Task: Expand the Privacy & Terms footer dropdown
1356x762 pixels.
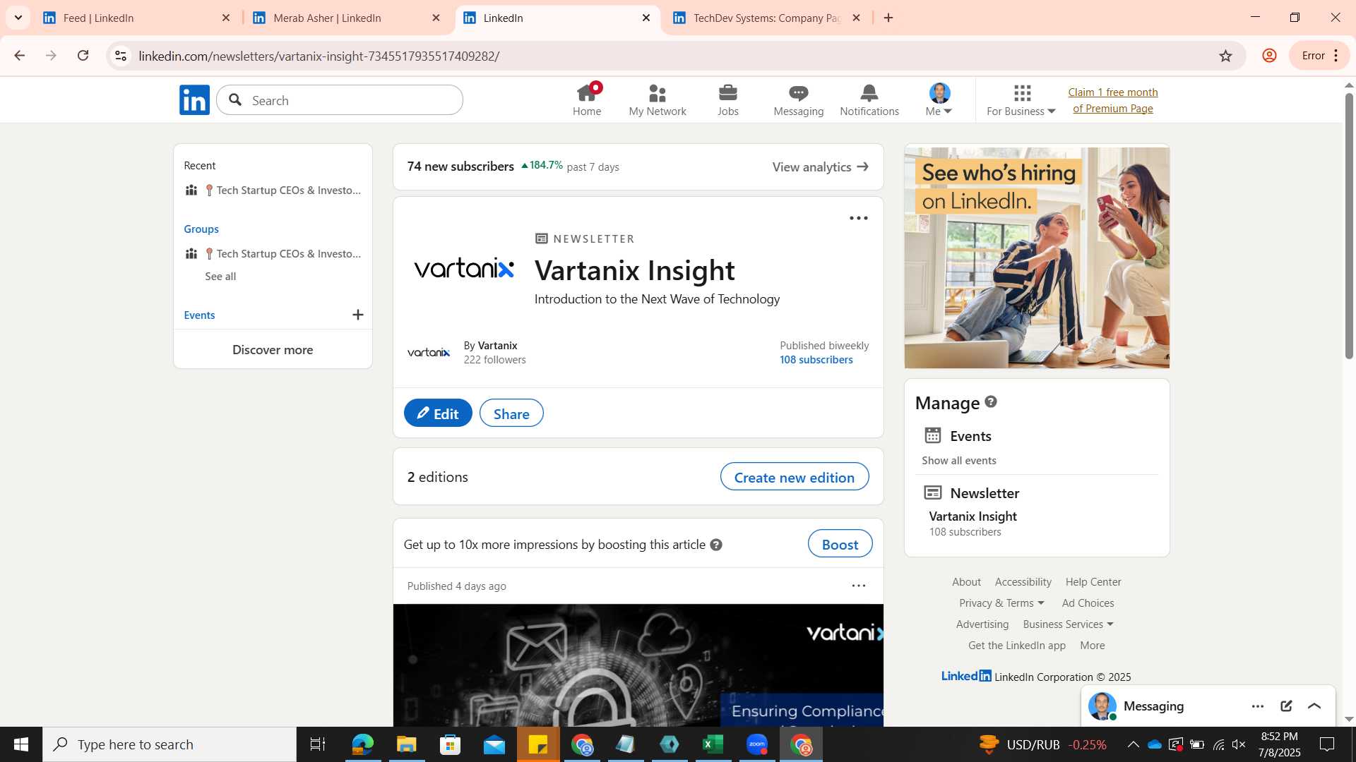Action: pos(1001,603)
